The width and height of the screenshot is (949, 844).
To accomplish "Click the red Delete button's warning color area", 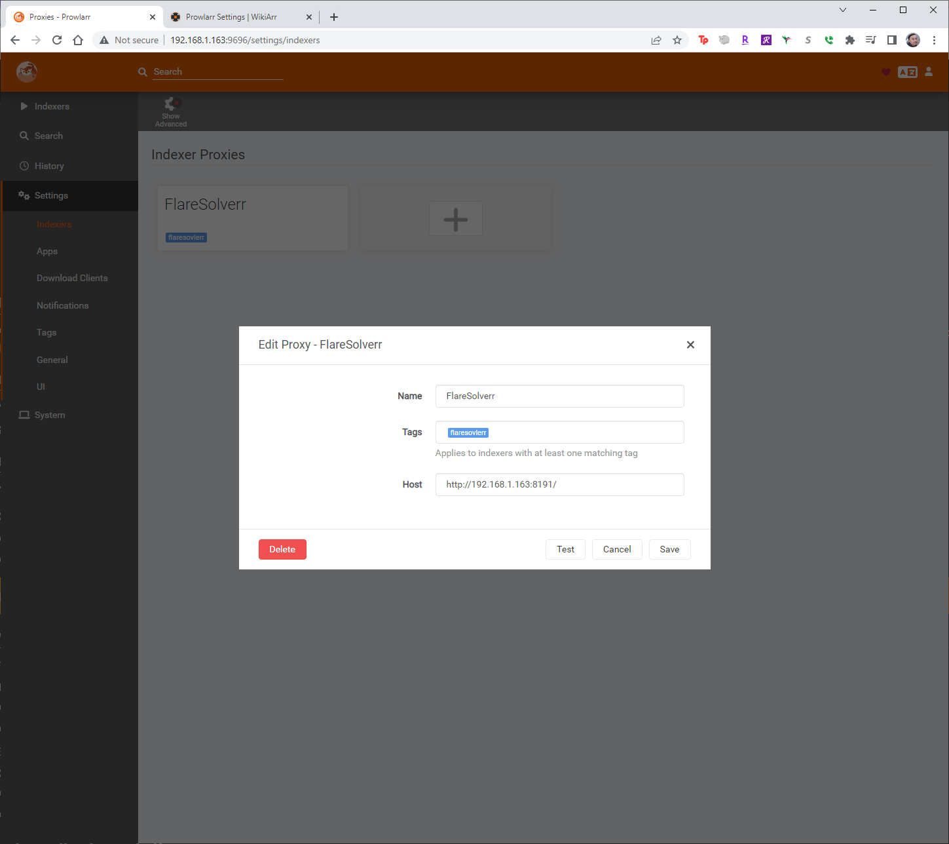I will pos(282,549).
